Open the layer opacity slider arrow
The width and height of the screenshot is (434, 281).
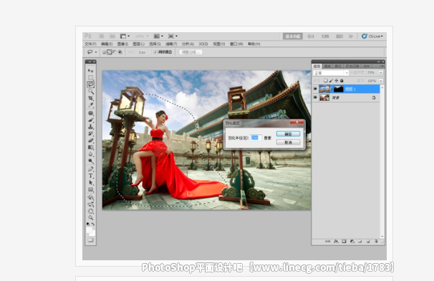381,73
